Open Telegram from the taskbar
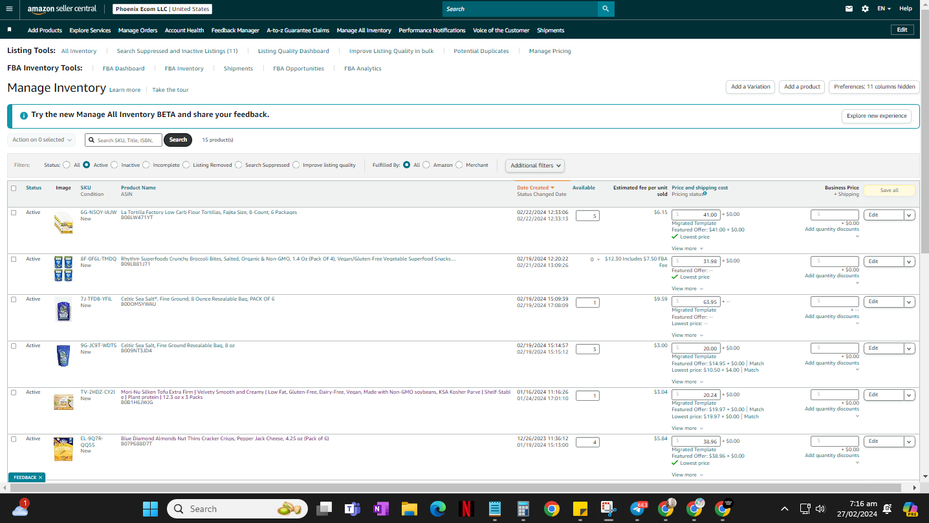The image size is (929, 523). click(x=637, y=509)
